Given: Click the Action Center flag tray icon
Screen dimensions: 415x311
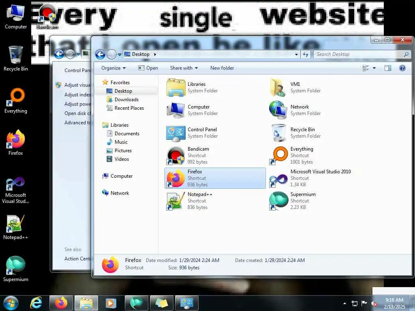Looking at the screenshot, I should coord(364,303).
